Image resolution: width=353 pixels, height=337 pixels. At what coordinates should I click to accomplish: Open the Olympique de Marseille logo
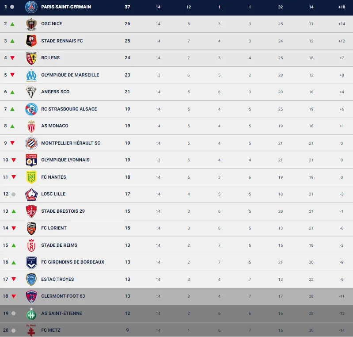coord(31,75)
